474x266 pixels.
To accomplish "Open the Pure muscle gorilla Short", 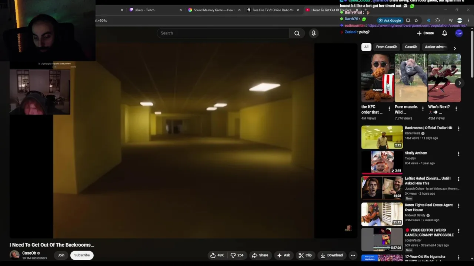I will [x=411, y=78].
